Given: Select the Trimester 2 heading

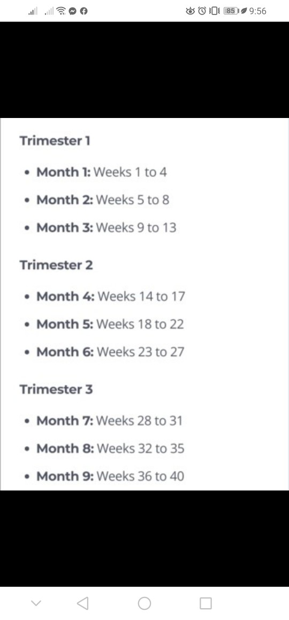Looking at the screenshot, I should tap(56, 265).
